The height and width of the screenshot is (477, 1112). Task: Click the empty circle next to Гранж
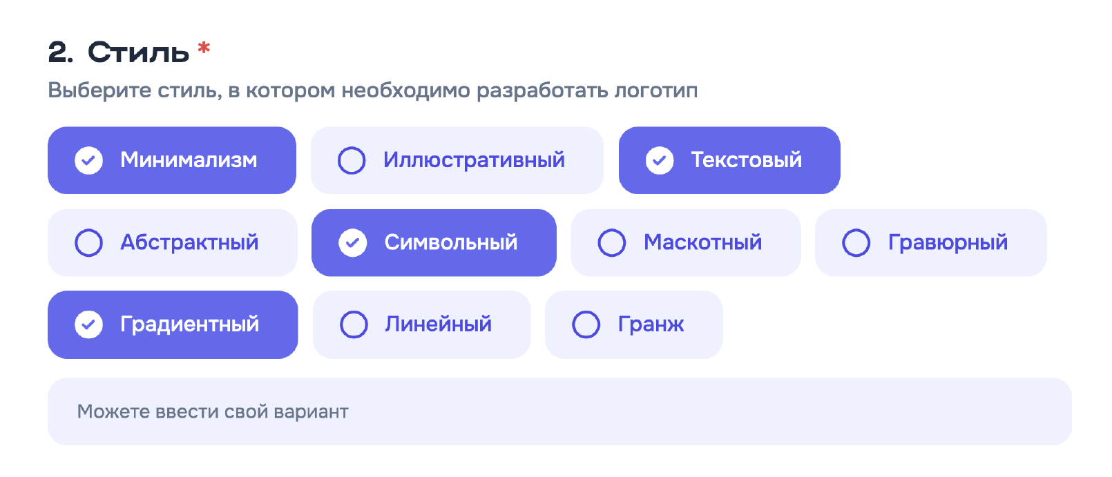pos(586,324)
